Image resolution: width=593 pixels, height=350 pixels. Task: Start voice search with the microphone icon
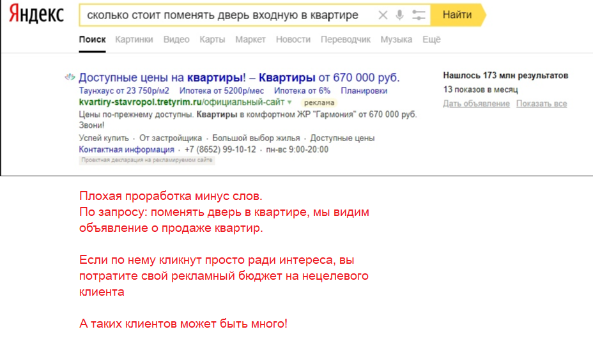point(399,15)
